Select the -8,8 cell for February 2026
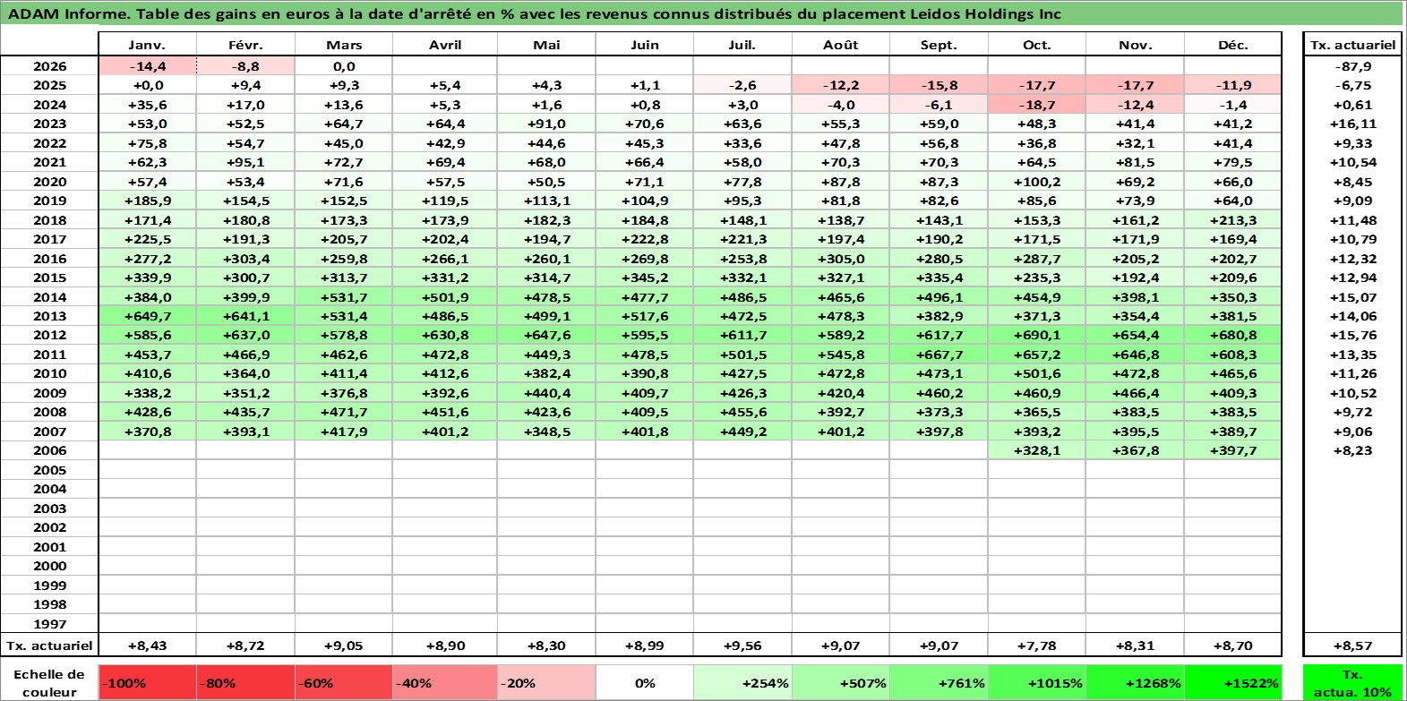Screen dimensions: 1407x701 coord(245,66)
